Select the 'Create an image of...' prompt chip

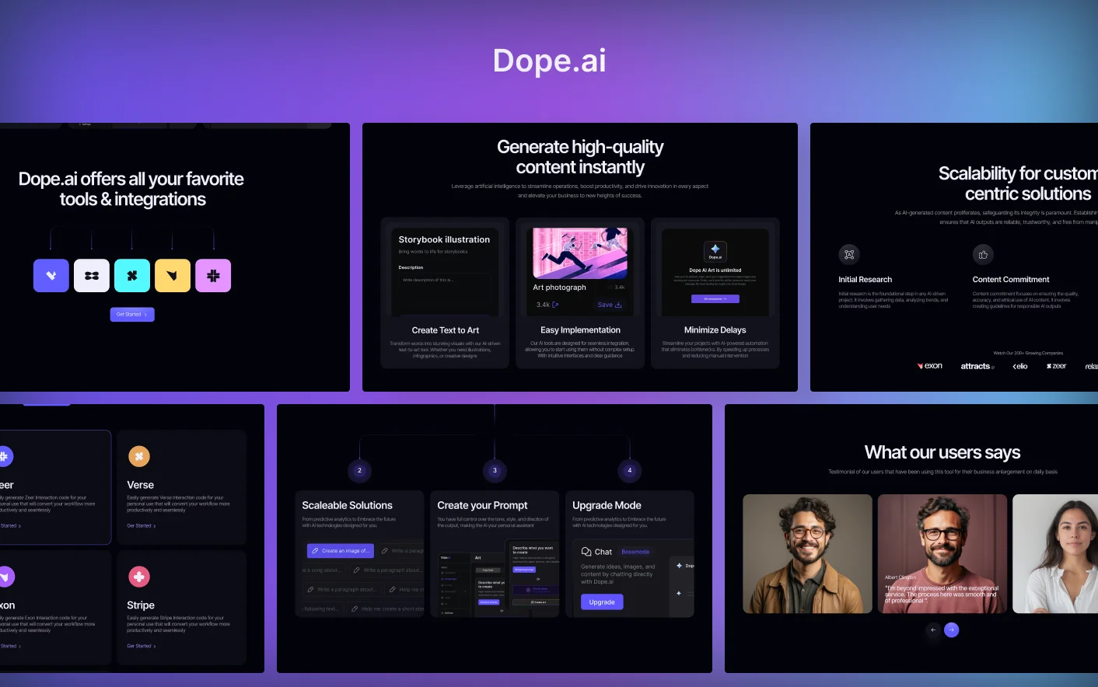pyautogui.click(x=341, y=551)
